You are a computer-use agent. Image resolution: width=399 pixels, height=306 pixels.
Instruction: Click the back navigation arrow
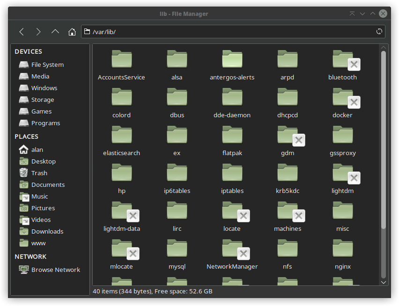[22, 32]
